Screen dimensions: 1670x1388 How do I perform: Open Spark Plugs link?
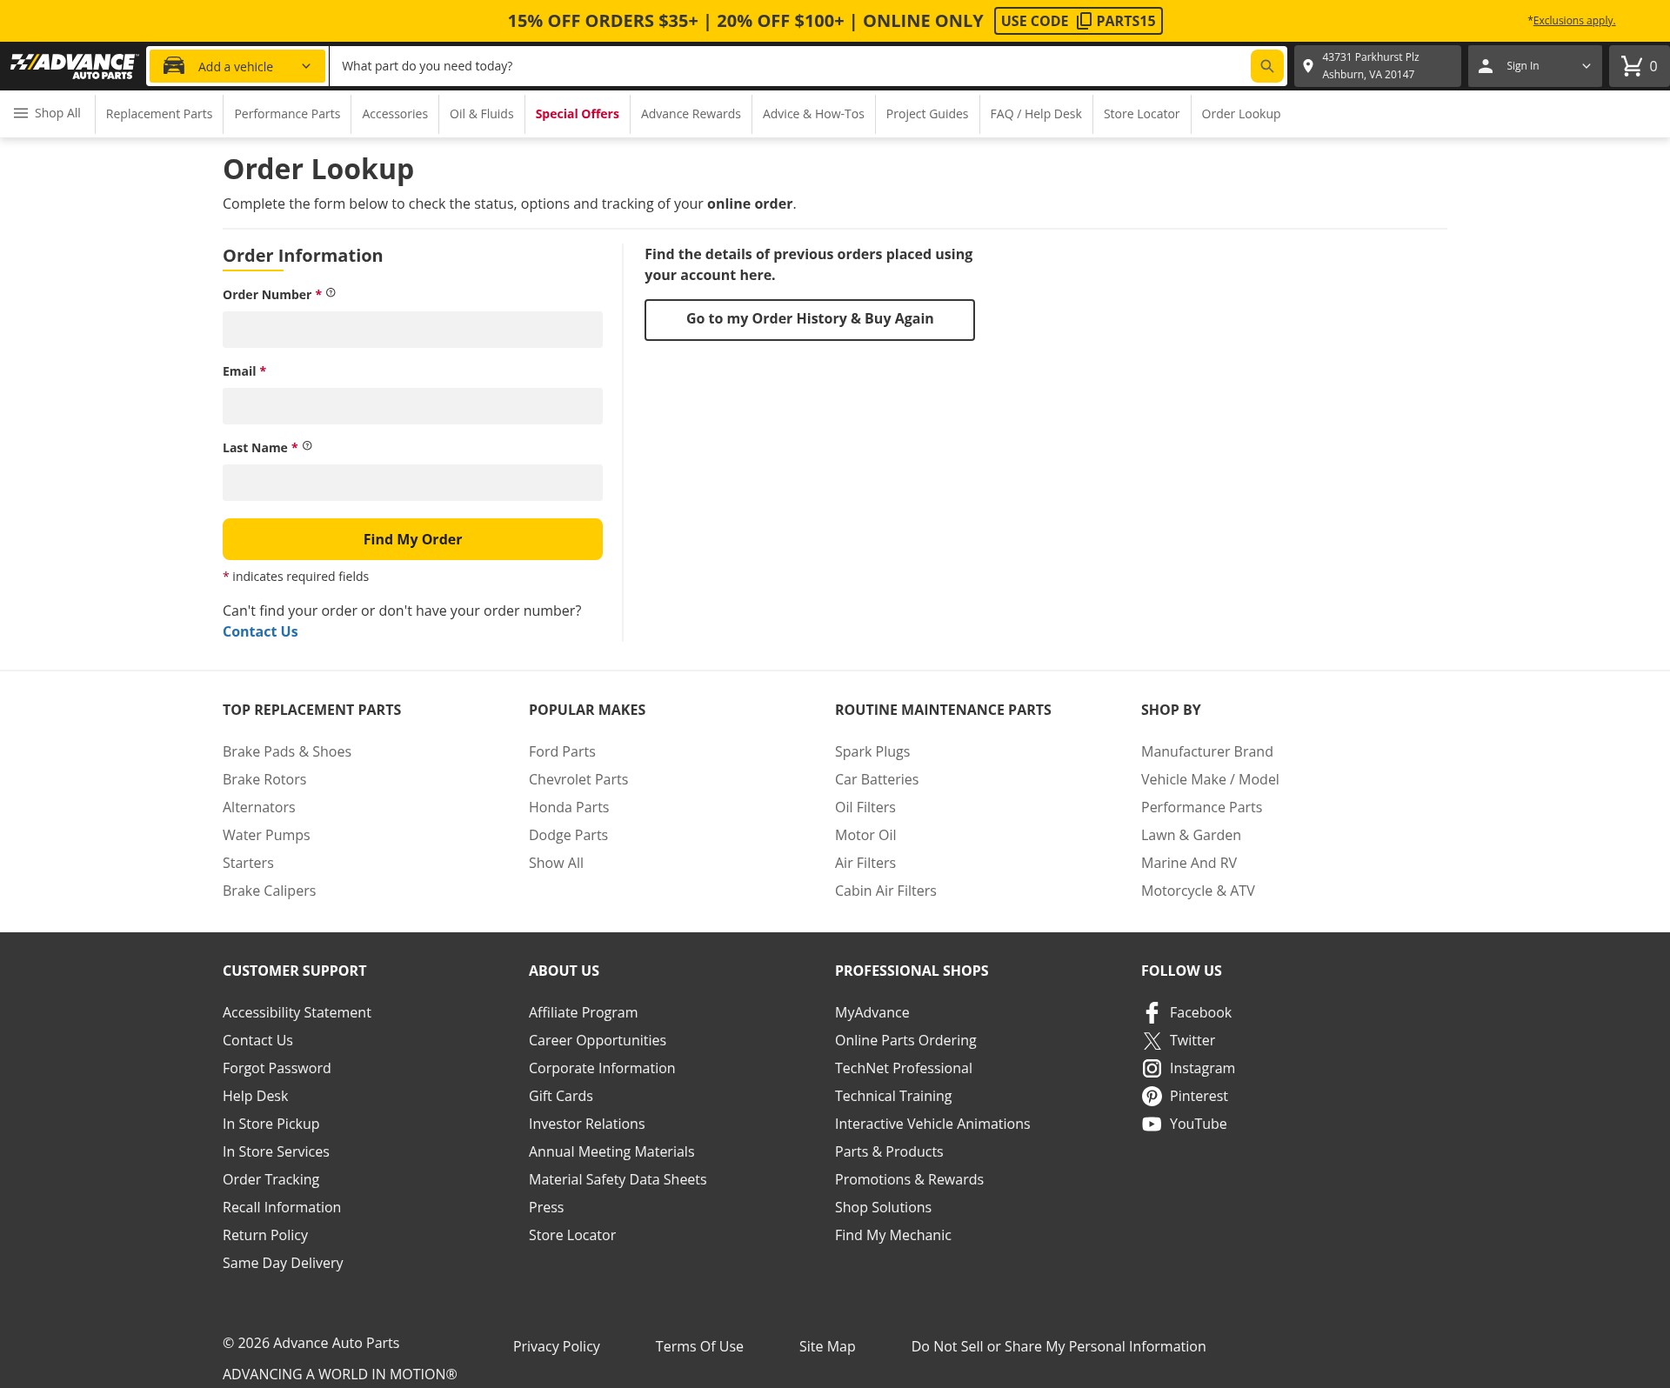click(x=872, y=751)
